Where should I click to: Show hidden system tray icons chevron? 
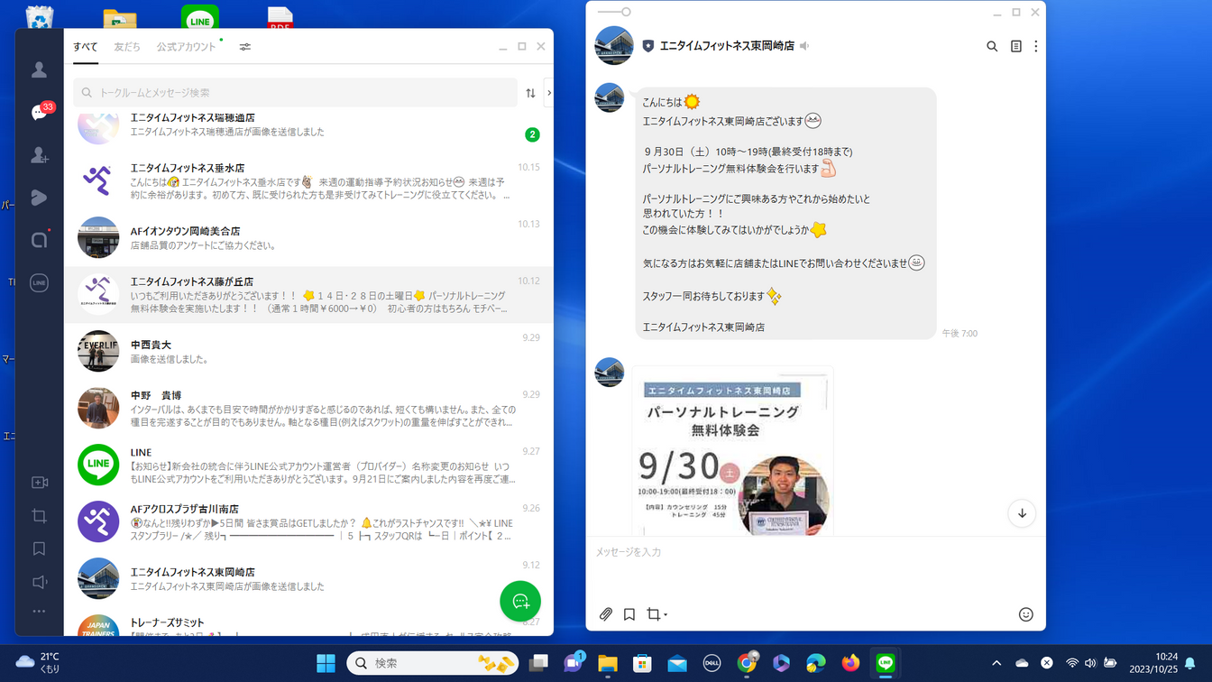click(x=996, y=663)
